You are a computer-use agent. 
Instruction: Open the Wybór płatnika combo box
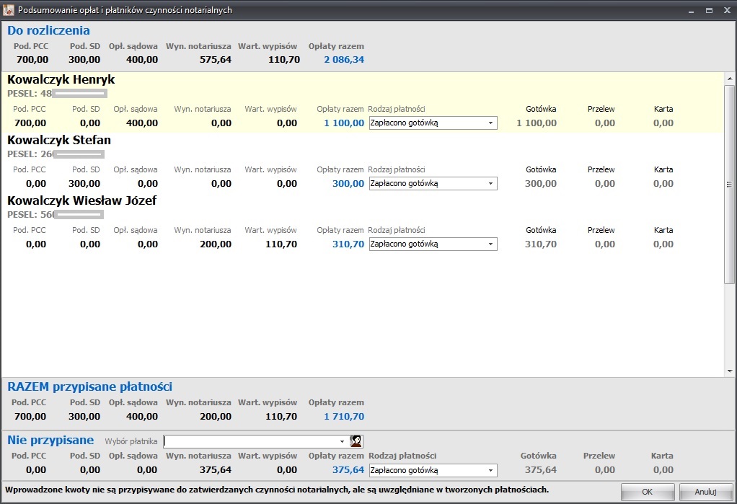(x=342, y=441)
